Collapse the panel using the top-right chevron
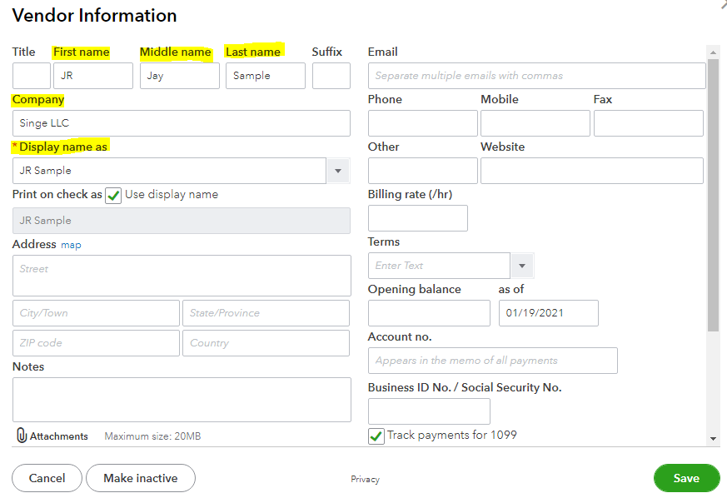The image size is (727, 498). tap(721, 7)
